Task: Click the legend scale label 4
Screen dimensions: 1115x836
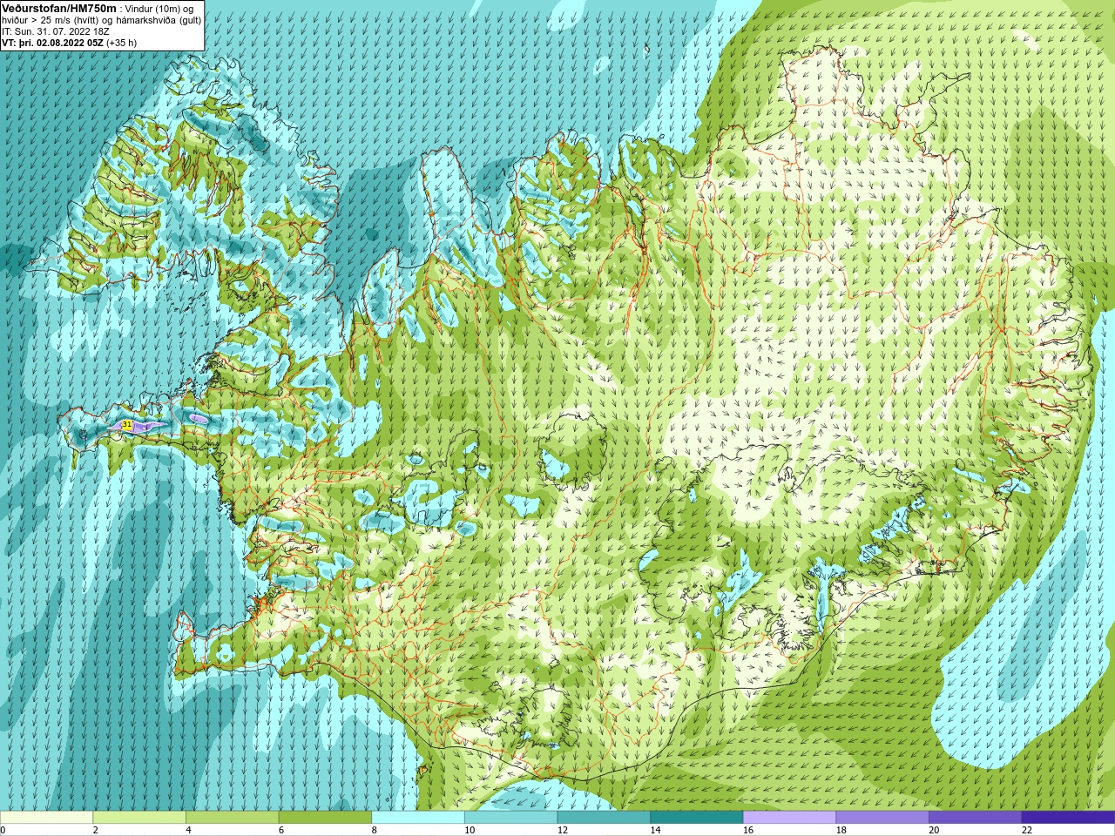Action: click(x=188, y=830)
